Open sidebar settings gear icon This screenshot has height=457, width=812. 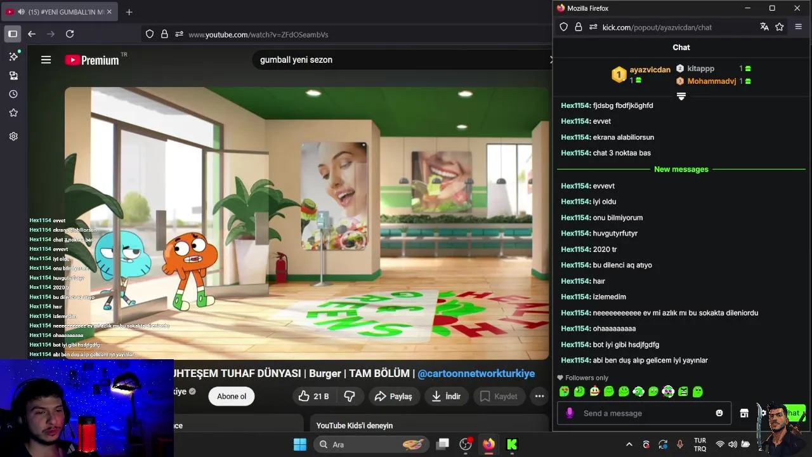[x=13, y=136]
